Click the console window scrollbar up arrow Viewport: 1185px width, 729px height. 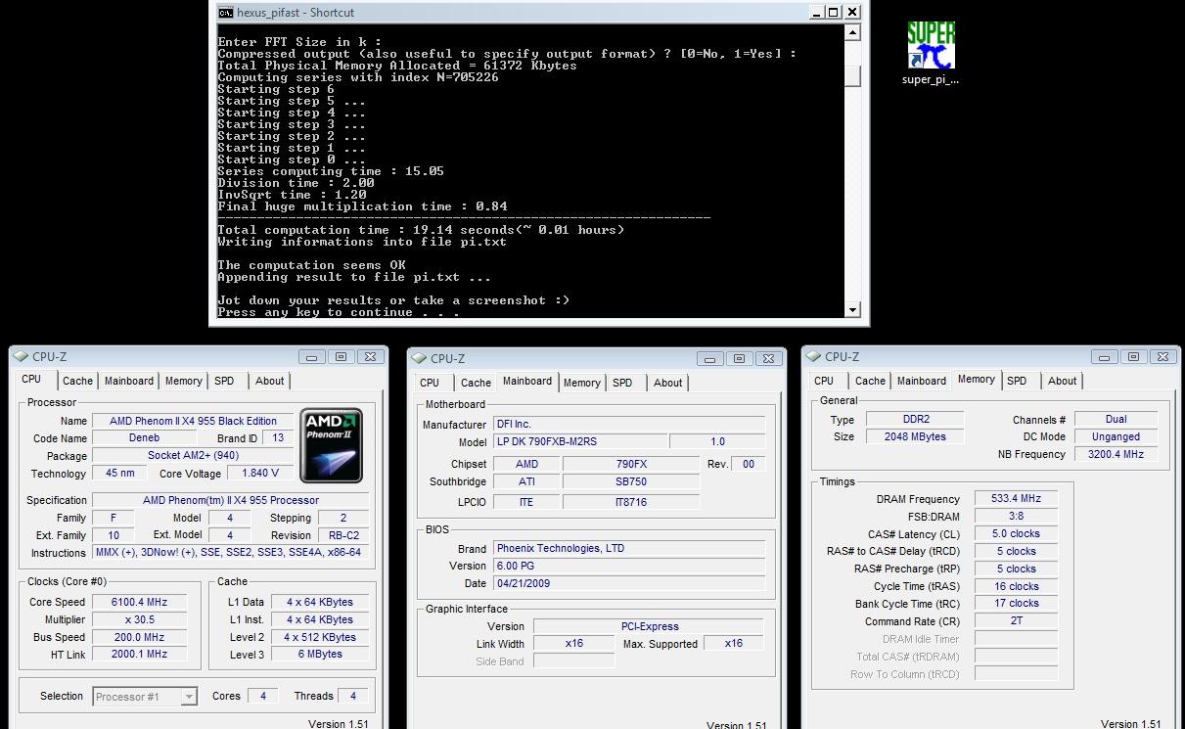tap(852, 32)
